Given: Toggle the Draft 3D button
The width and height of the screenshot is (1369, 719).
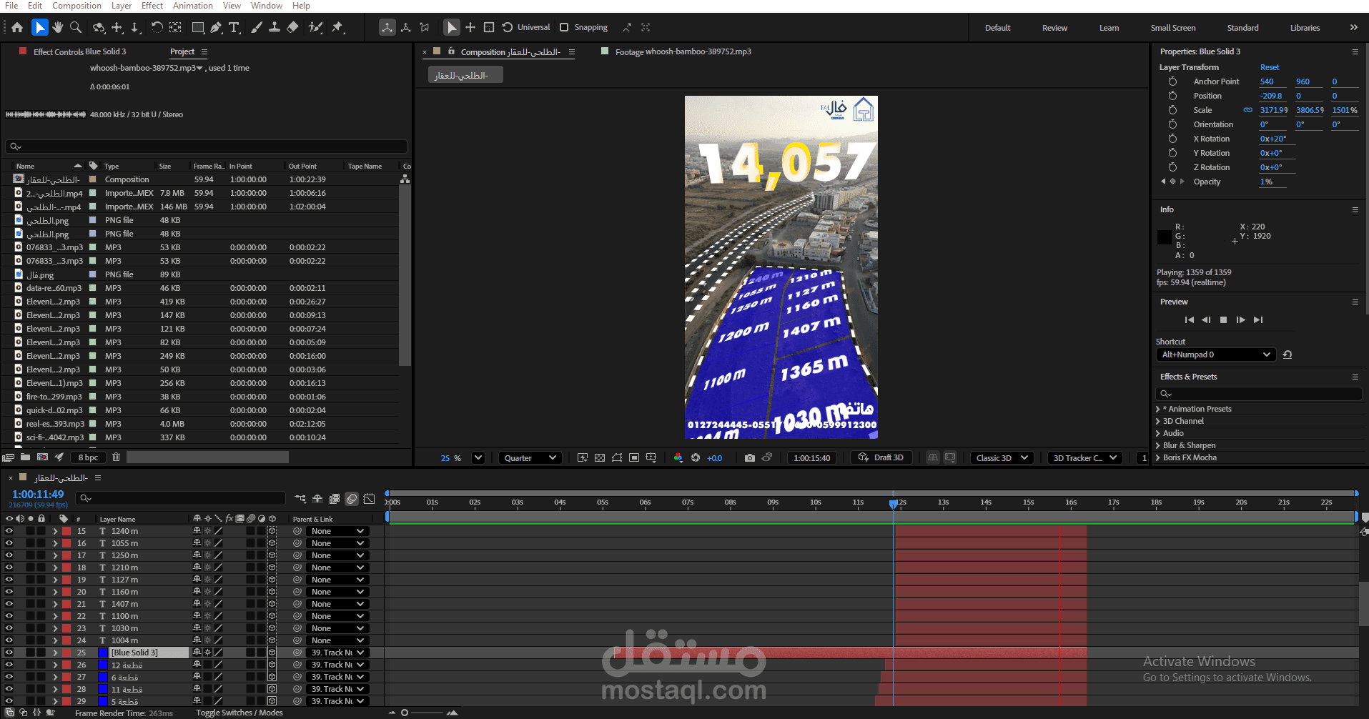Looking at the screenshot, I should 881,458.
